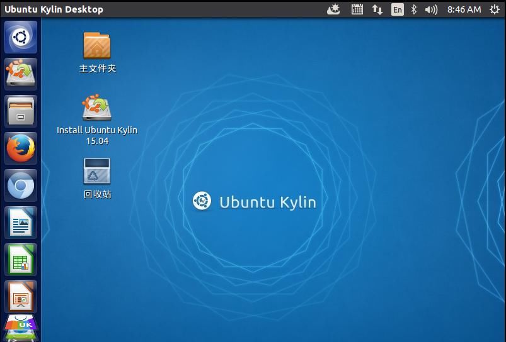This screenshot has width=506, height=342.
Task: Open the system power gear menu
Action: click(x=493, y=9)
